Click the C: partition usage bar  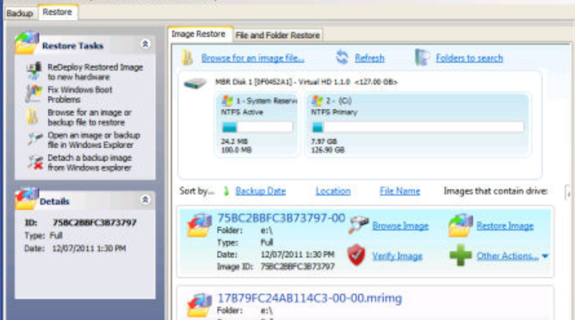(417, 127)
